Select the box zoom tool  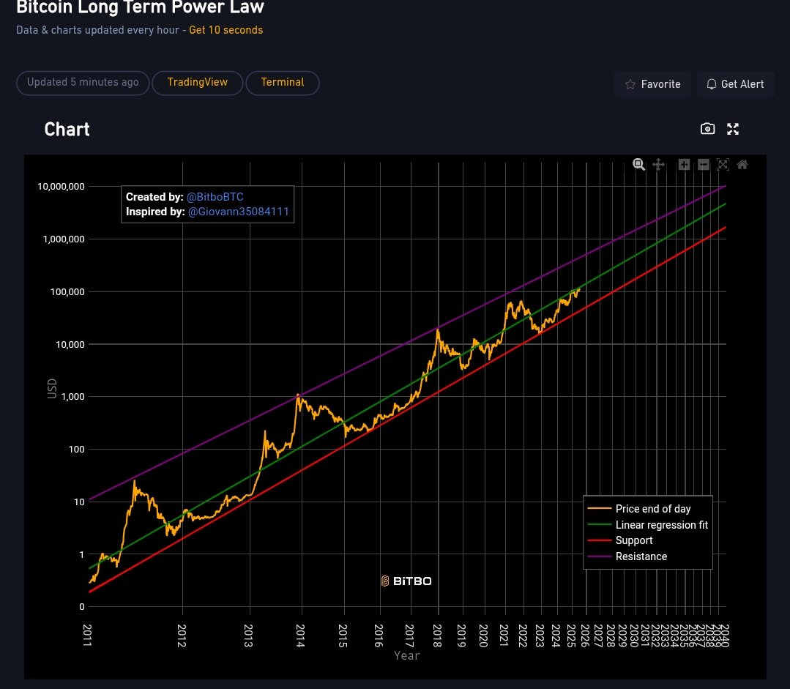click(x=638, y=164)
